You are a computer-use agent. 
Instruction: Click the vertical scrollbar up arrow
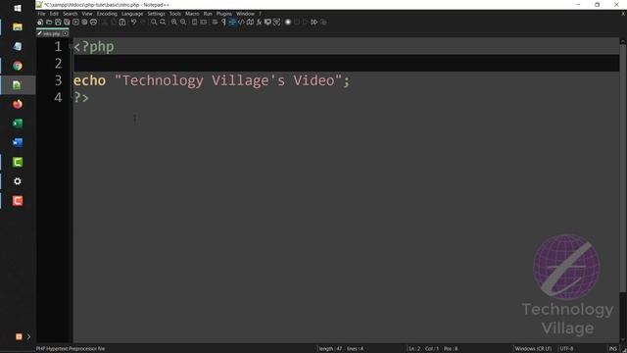[623, 41]
